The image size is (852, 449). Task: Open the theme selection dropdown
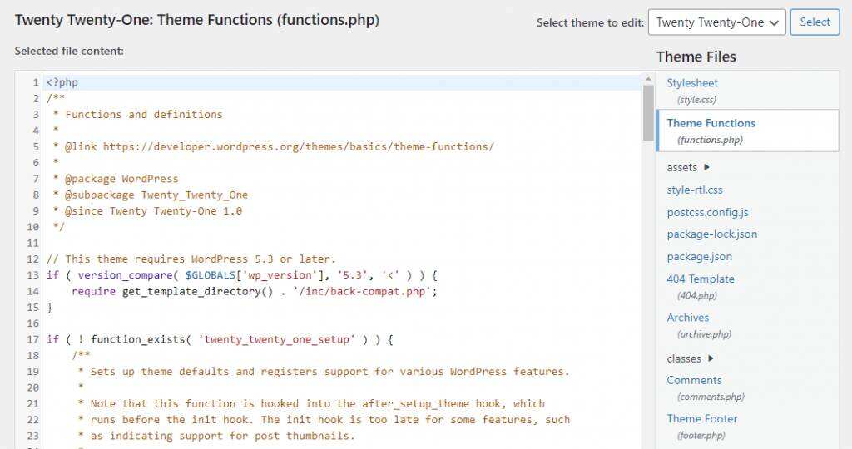pyautogui.click(x=716, y=22)
